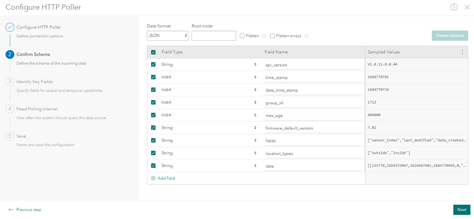Screen dimensions: 474x219
Task: Open the help question mark icon
Action: pos(454,7)
